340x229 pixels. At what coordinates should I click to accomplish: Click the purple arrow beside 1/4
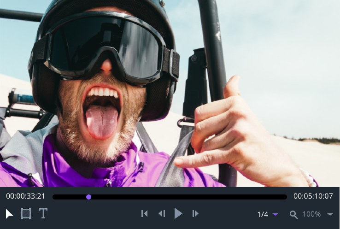coord(276,214)
